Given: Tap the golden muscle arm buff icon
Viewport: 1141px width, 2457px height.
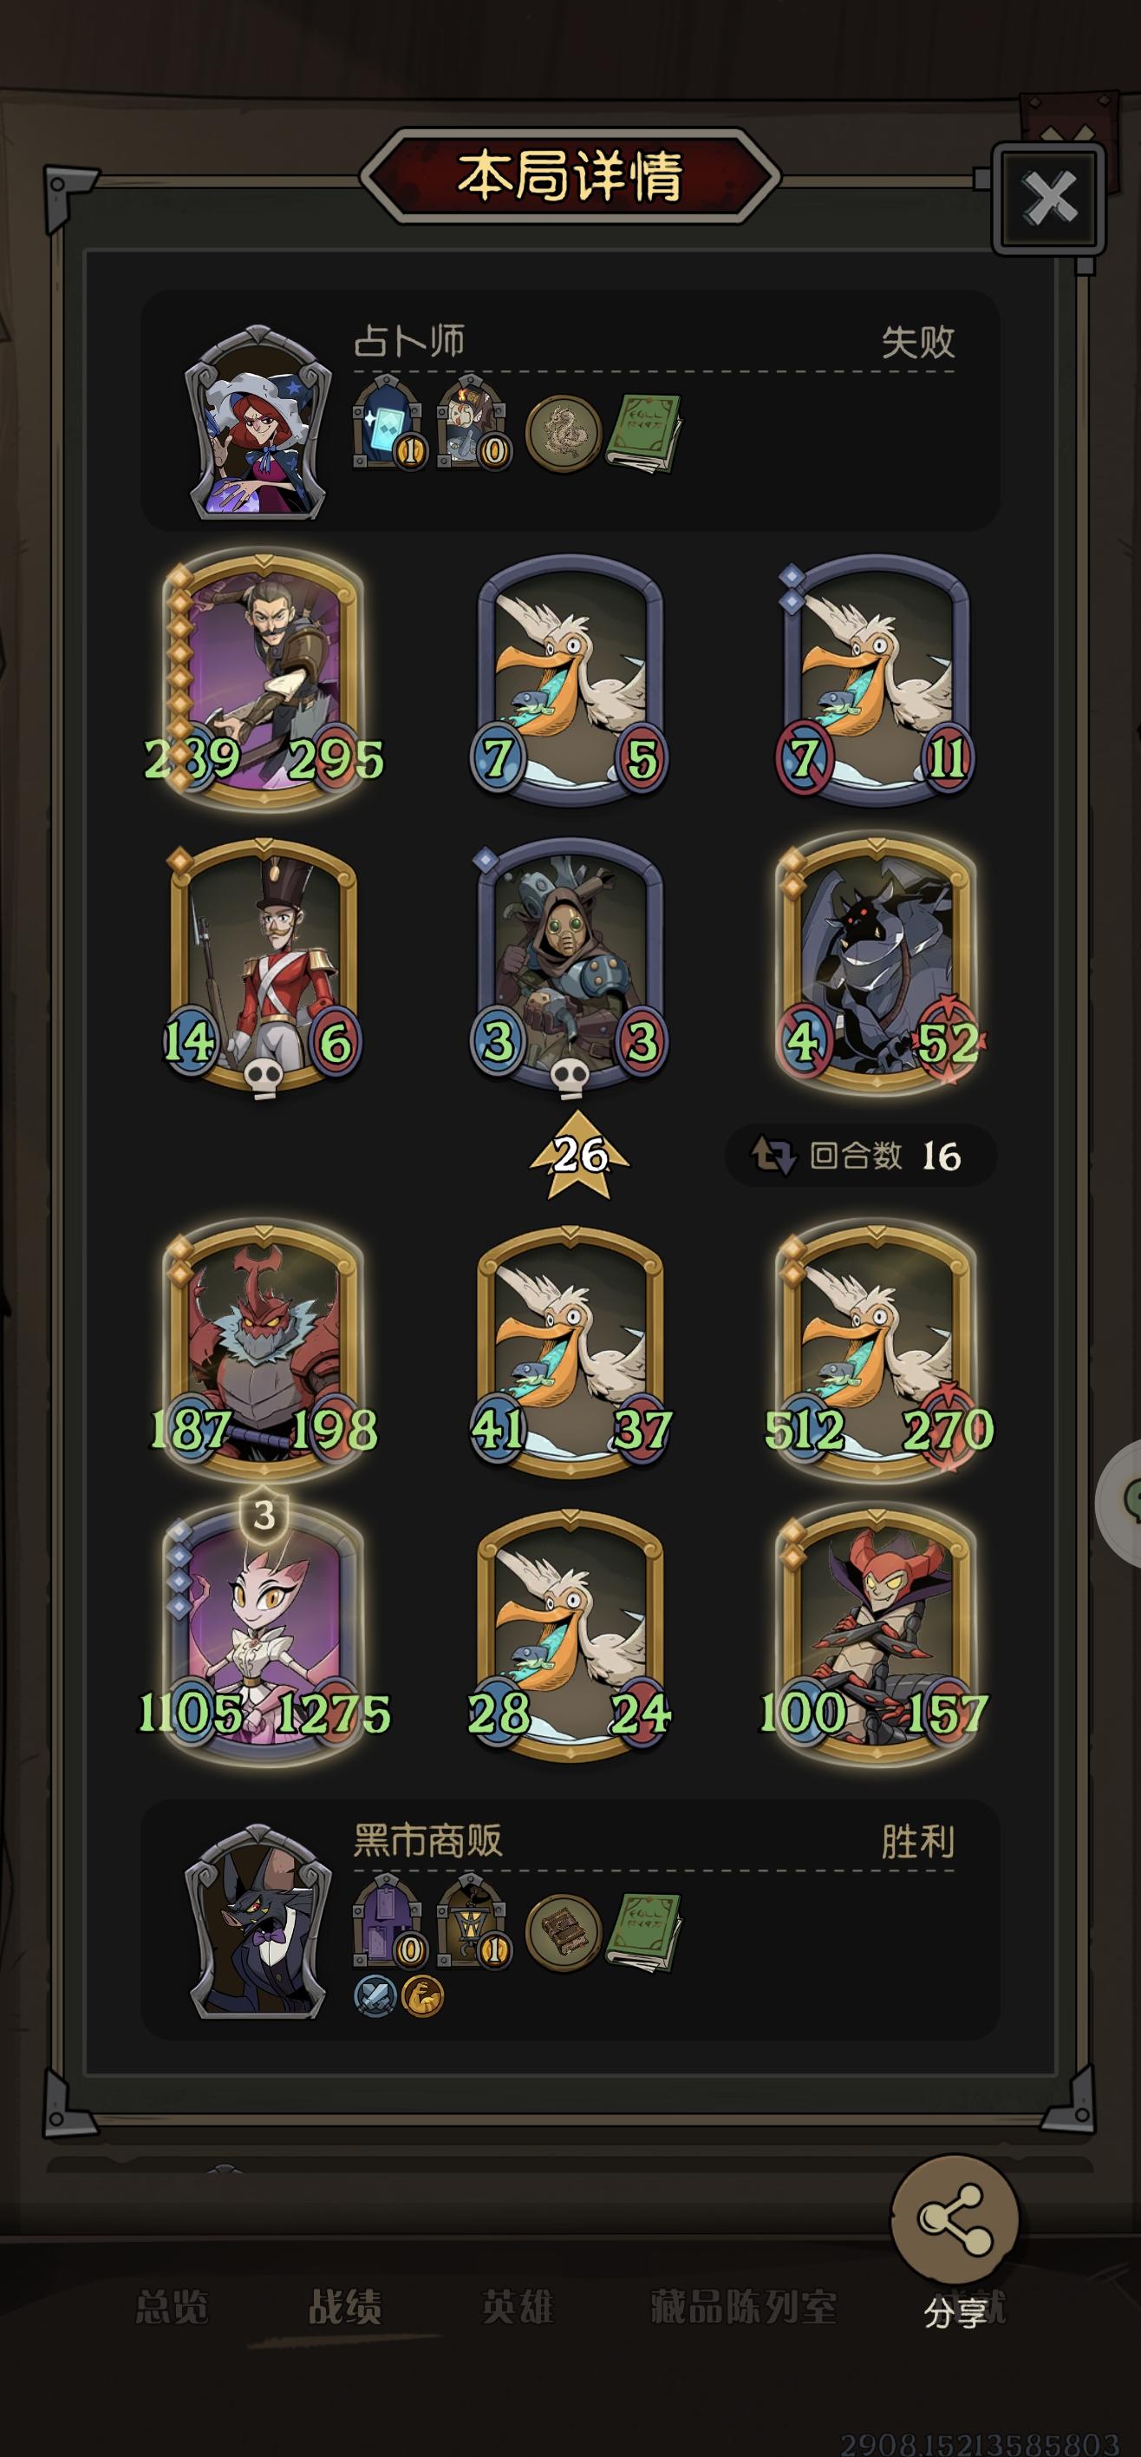Looking at the screenshot, I should 421,1996.
